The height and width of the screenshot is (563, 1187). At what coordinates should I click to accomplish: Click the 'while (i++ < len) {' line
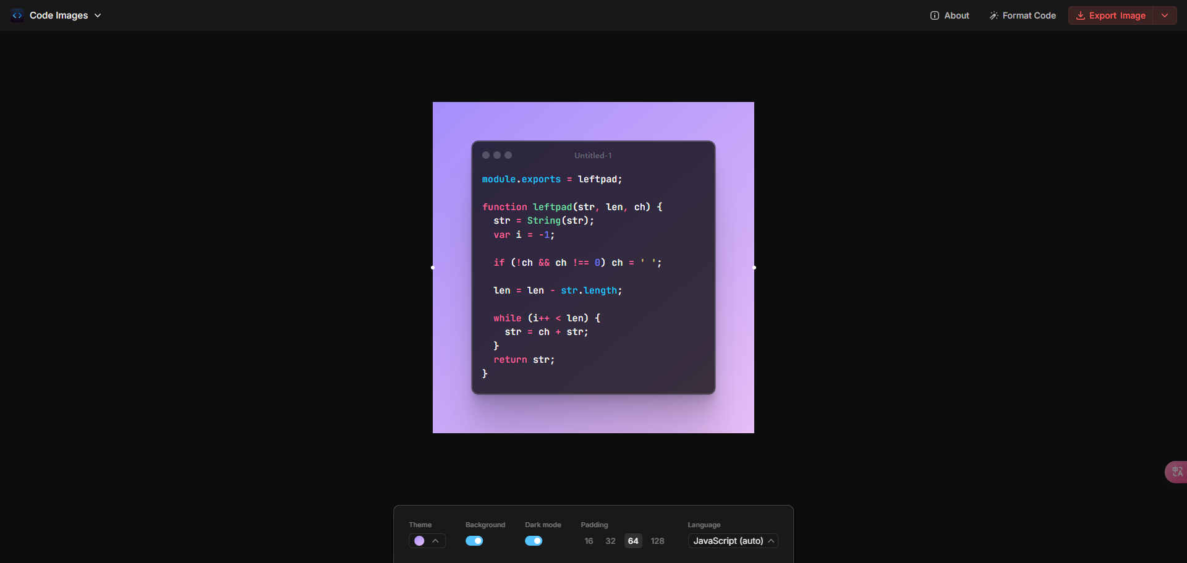pos(547,318)
